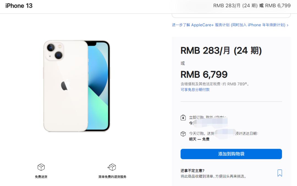Click the header price summary RMB 6,799
Image resolution: width=297 pixels, height=186 pixels.
coord(278,6)
